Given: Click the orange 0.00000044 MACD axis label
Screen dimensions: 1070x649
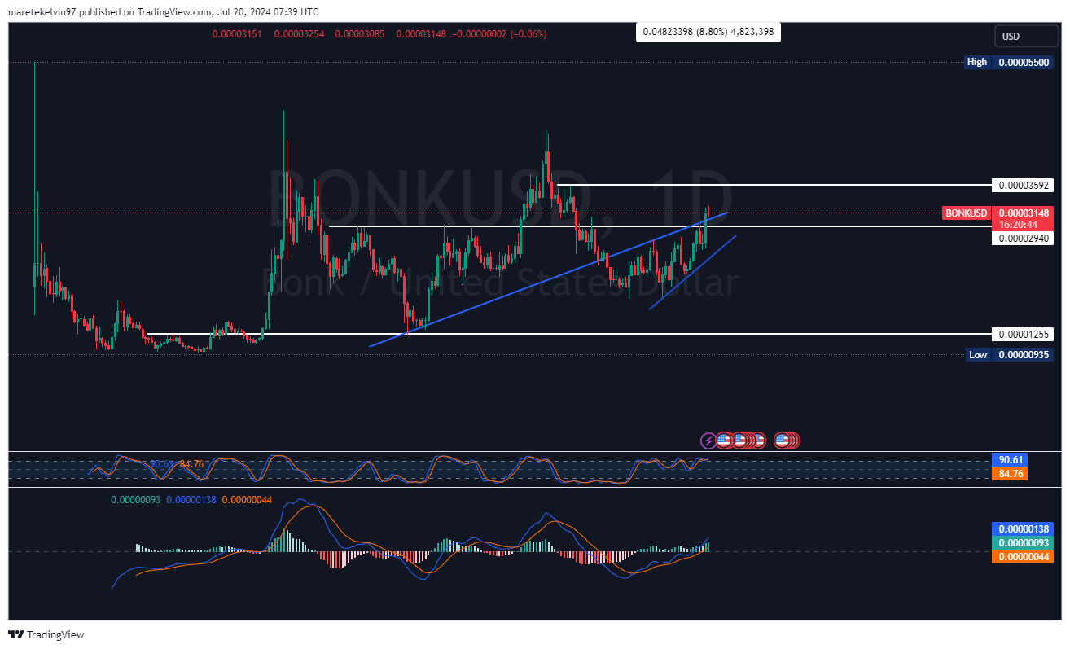Looking at the screenshot, I should click(x=1023, y=557).
